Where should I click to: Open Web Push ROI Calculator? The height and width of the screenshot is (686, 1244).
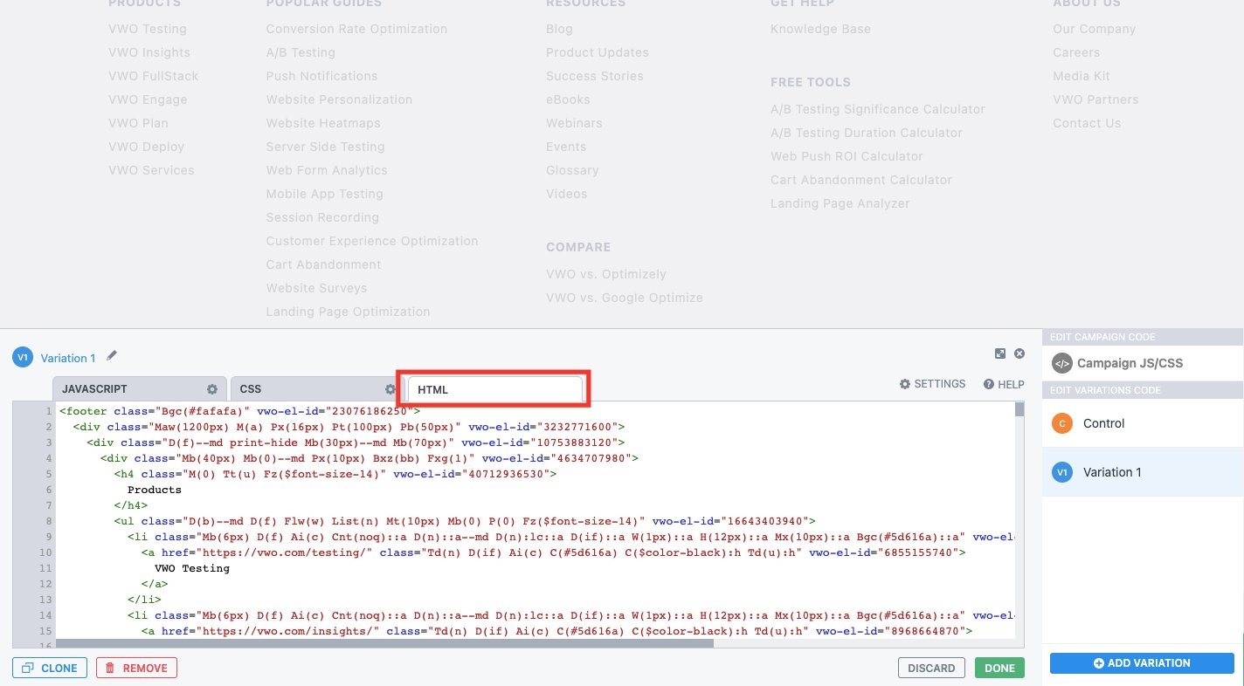click(847, 156)
